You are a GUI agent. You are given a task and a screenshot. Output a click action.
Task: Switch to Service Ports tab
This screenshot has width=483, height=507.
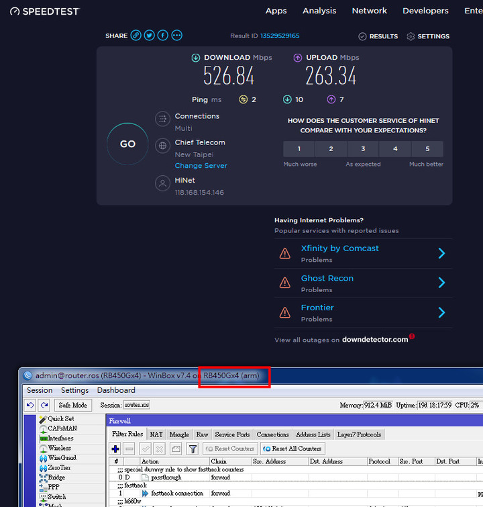(x=232, y=434)
